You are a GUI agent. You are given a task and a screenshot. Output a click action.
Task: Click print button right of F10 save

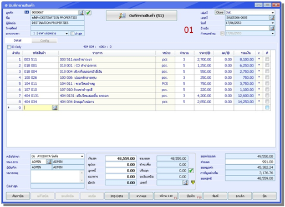point(215,196)
